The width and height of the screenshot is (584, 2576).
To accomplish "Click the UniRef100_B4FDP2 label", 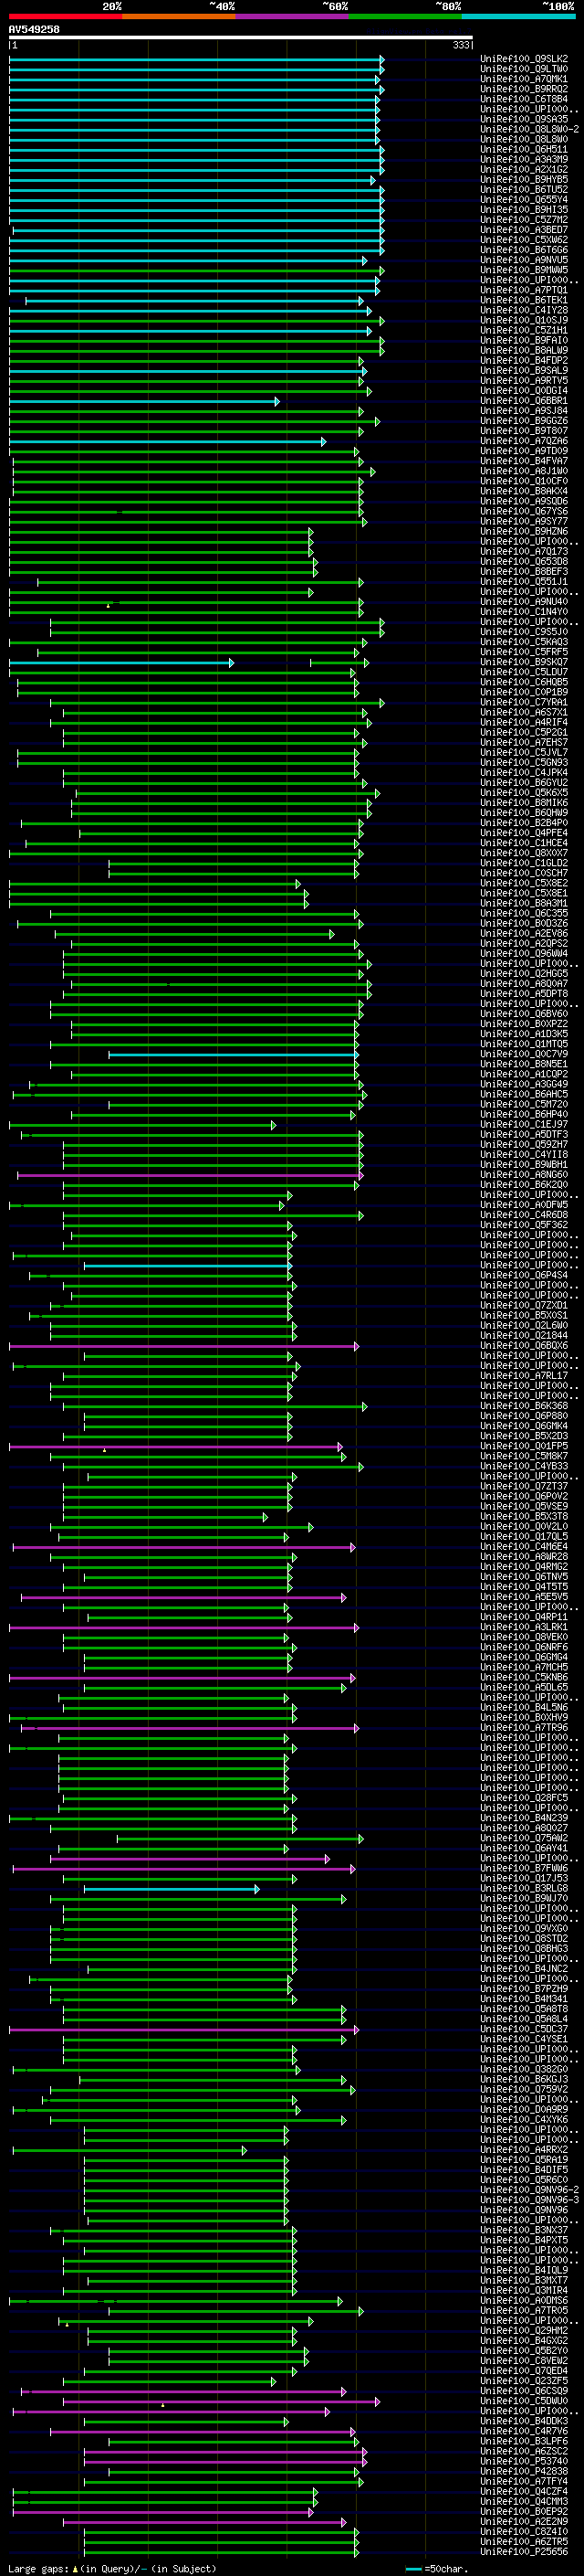I will coord(524,360).
